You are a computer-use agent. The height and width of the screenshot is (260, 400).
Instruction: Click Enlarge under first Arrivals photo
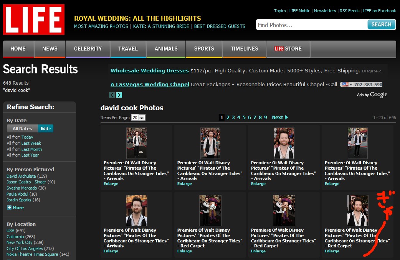111,184
